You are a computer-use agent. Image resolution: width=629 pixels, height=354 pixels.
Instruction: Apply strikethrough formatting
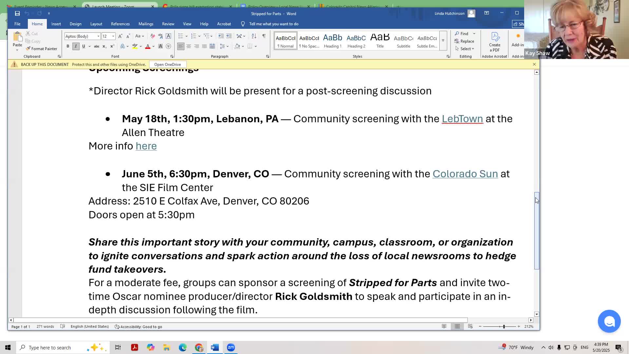[x=97, y=46]
